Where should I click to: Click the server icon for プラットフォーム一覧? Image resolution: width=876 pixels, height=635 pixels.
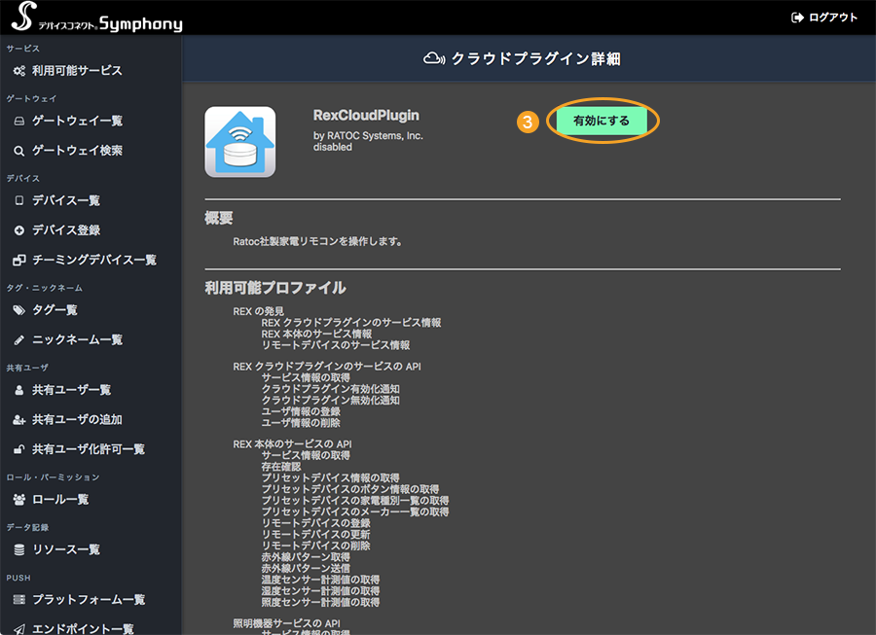pos(19,600)
